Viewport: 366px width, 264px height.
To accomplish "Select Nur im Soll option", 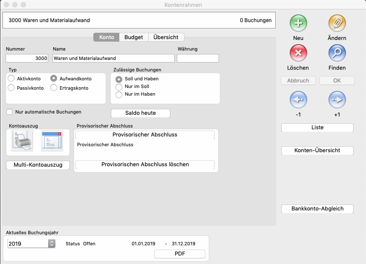I will tap(119, 86).
